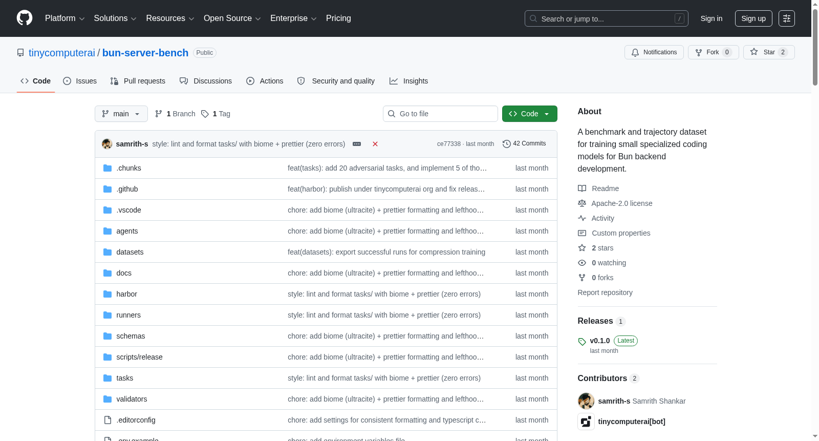Image resolution: width=819 pixels, height=441 pixels.
Task: Expand the Enterprise menu
Action: click(293, 18)
